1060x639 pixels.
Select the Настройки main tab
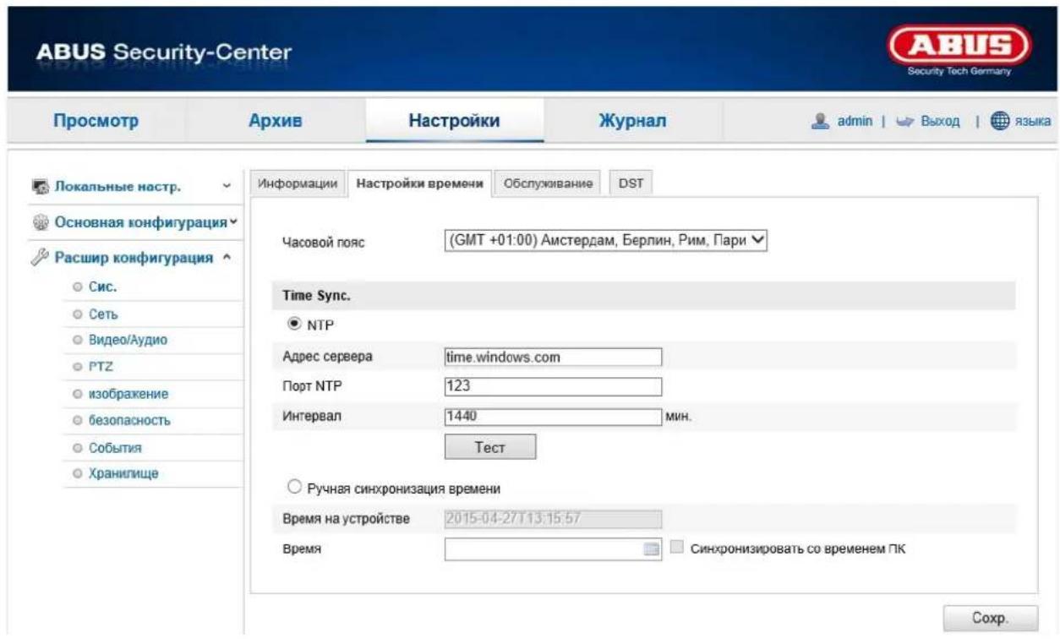pos(454,122)
